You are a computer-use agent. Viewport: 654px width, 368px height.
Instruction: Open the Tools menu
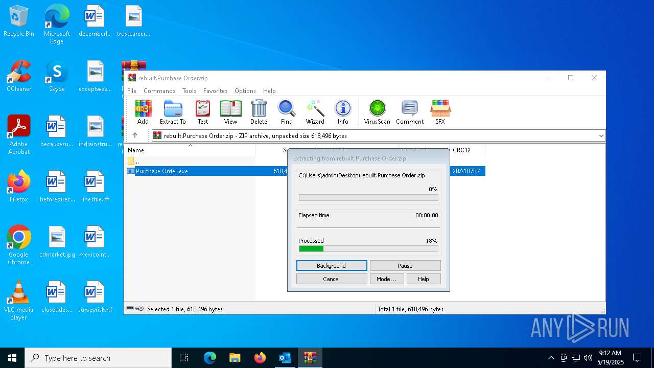point(189,91)
